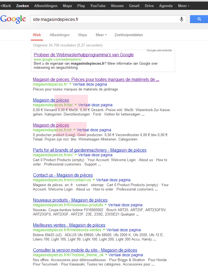This screenshot has width=208, height=272.
Task: Open Nieuws in the top bar
Action: point(117,6)
